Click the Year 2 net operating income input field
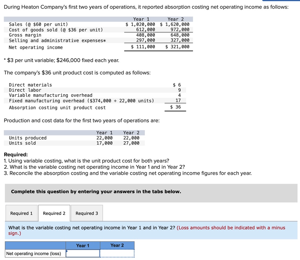This screenshot has height=260, width=300. coord(117,254)
